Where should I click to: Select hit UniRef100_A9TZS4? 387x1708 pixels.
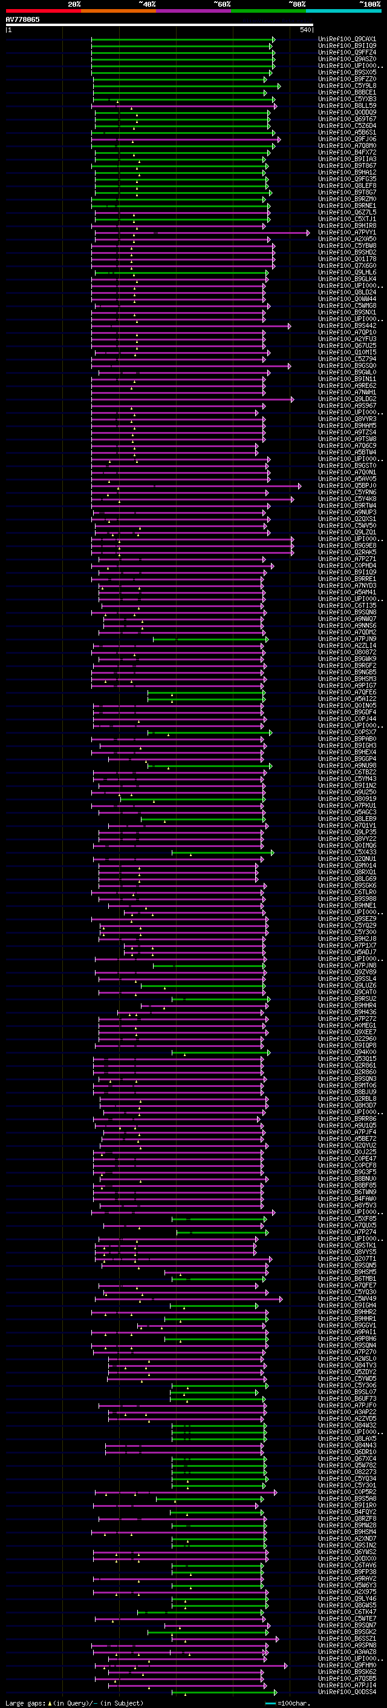tap(347, 433)
